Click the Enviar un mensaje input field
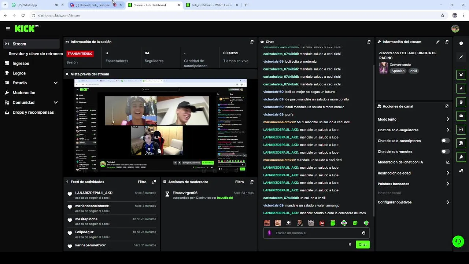469x264 pixels. pyautogui.click(x=316, y=233)
